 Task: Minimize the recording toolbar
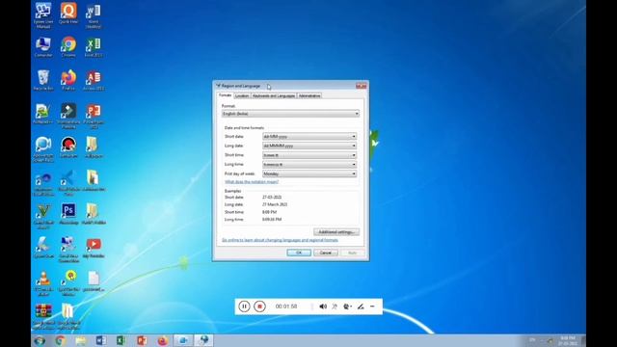[372, 307]
